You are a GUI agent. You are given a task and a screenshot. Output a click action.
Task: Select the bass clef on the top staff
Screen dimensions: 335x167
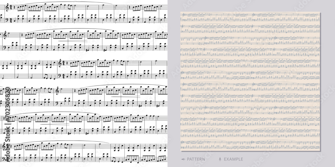[x=7, y=20]
